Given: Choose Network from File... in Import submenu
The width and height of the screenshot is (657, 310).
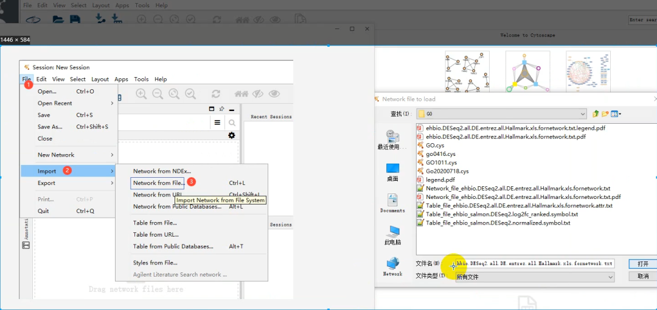Looking at the screenshot, I should tap(158, 183).
